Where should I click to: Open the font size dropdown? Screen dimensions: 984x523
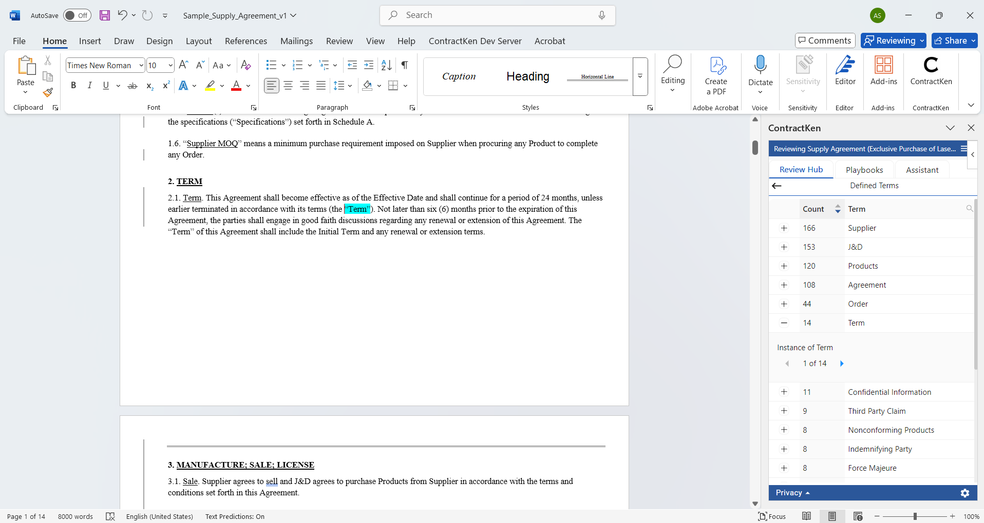tap(171, 65)
